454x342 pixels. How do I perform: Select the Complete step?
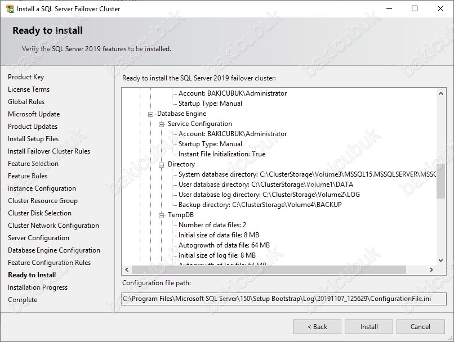pos(23,300)
